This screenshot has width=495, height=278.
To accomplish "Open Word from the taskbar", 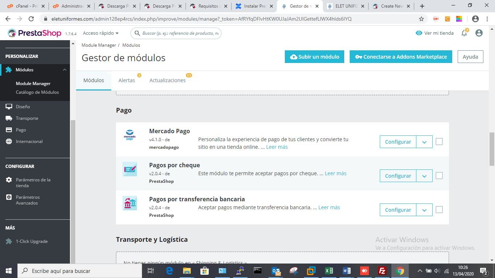I will (347, 271).
